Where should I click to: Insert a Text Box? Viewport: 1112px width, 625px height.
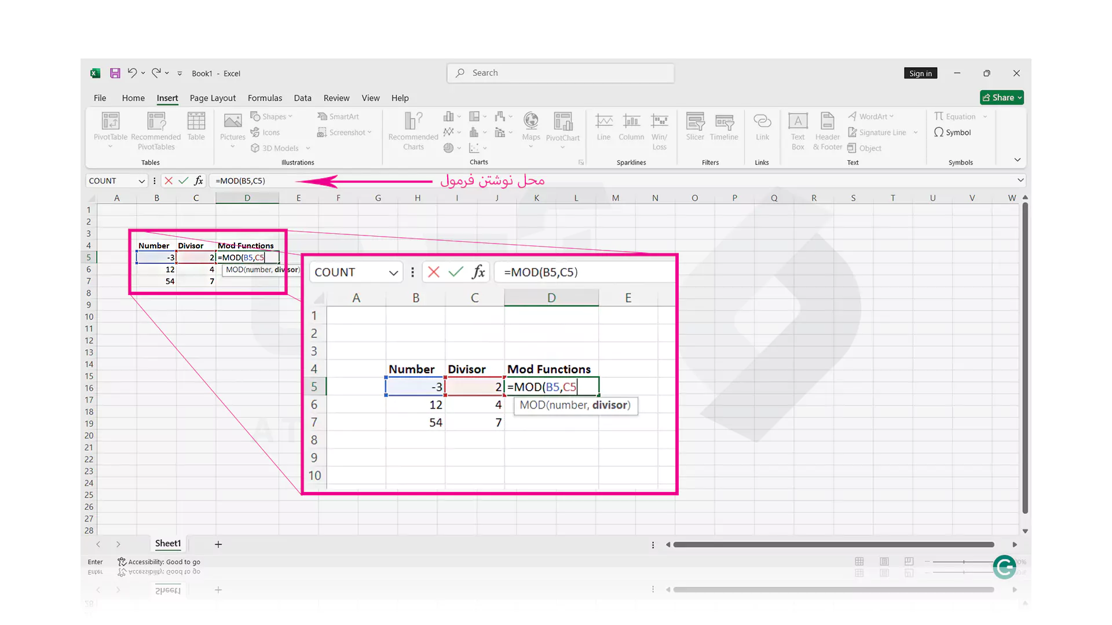pyautogui.click(x=798, y=131)
